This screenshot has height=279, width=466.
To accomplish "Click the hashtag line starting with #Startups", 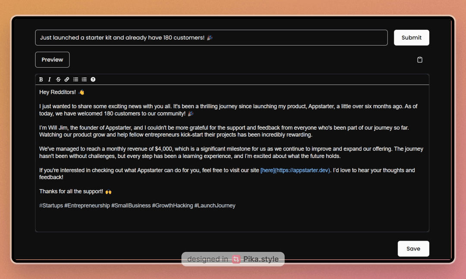I will [137, 206].
